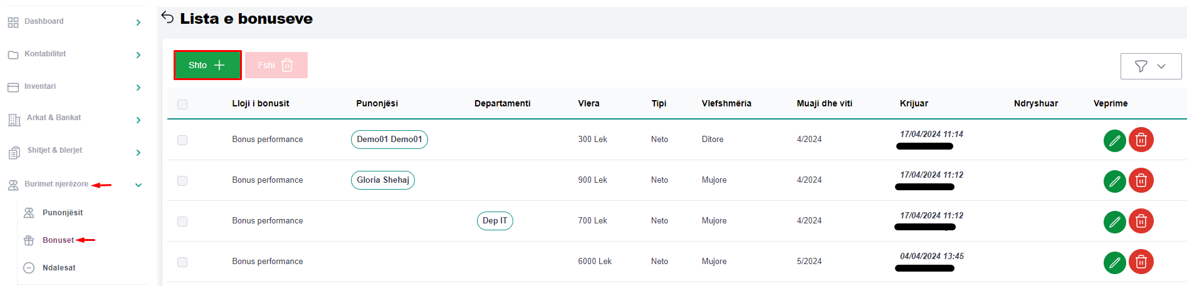Open Shitjet & blerjet menu
The width and height of the screenshot is (1187, 286).
point(55,150)
